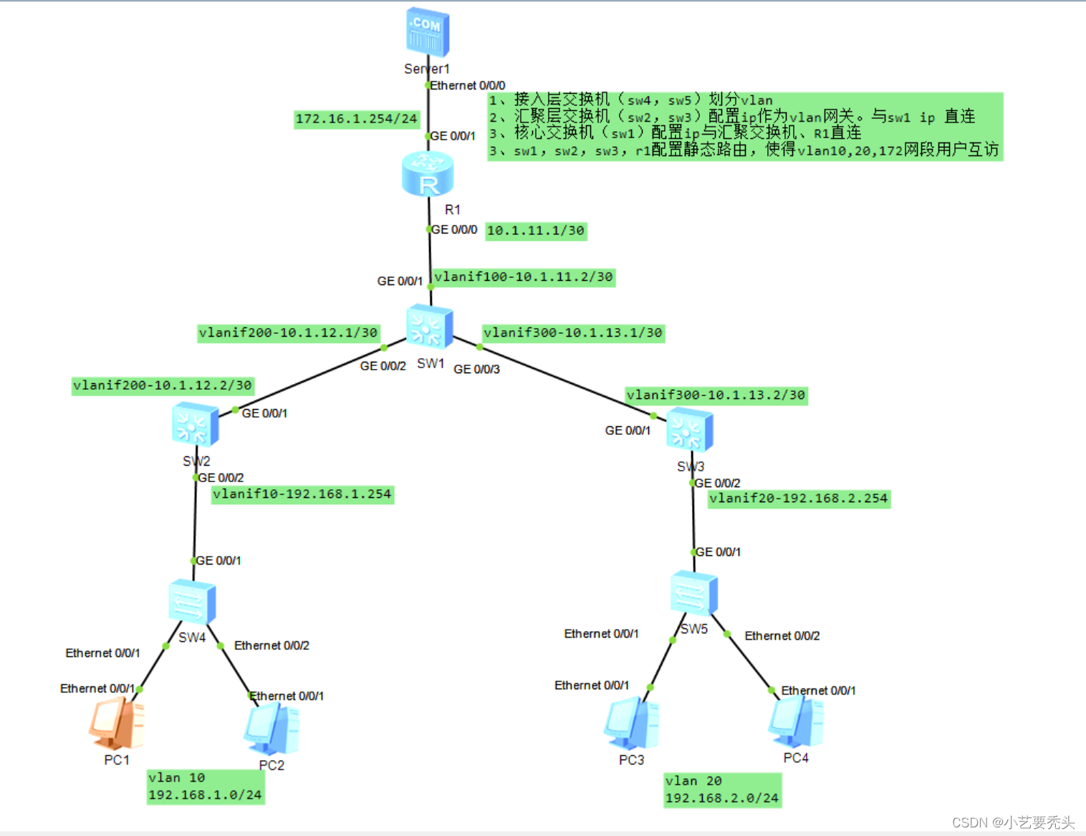Click the vlan 10 192.168.1.0/24 note
This screenshot has height=836, width=1086.
tap(206, 787)
